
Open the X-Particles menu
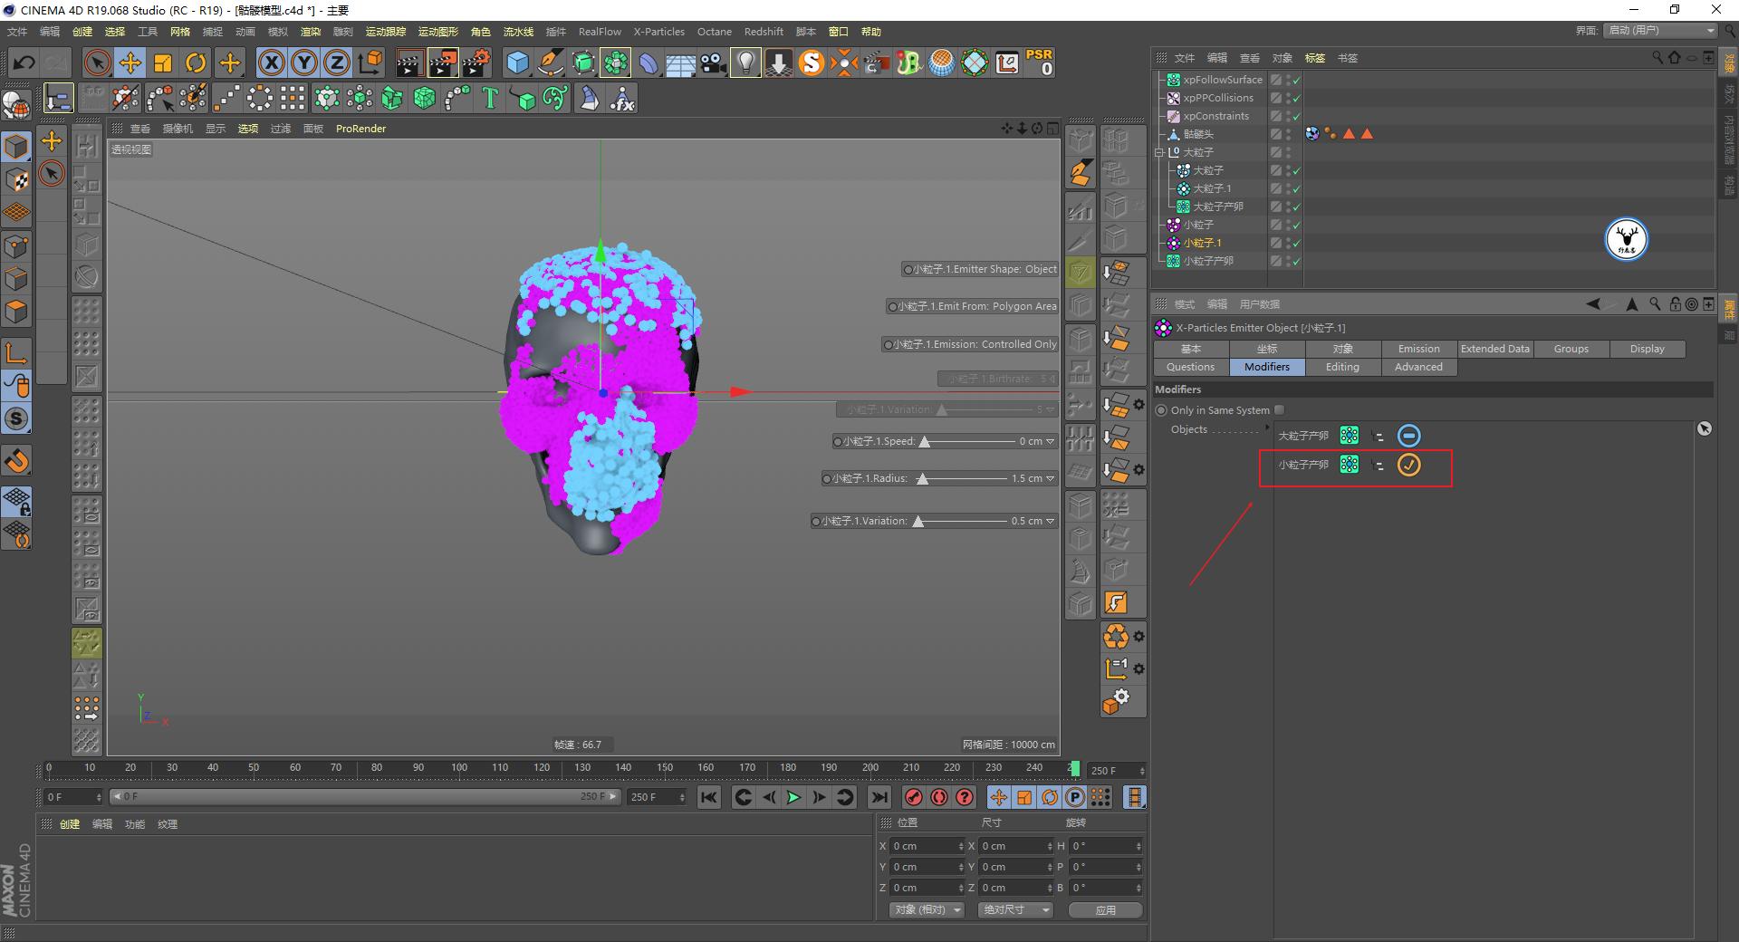tap(658, 31)
